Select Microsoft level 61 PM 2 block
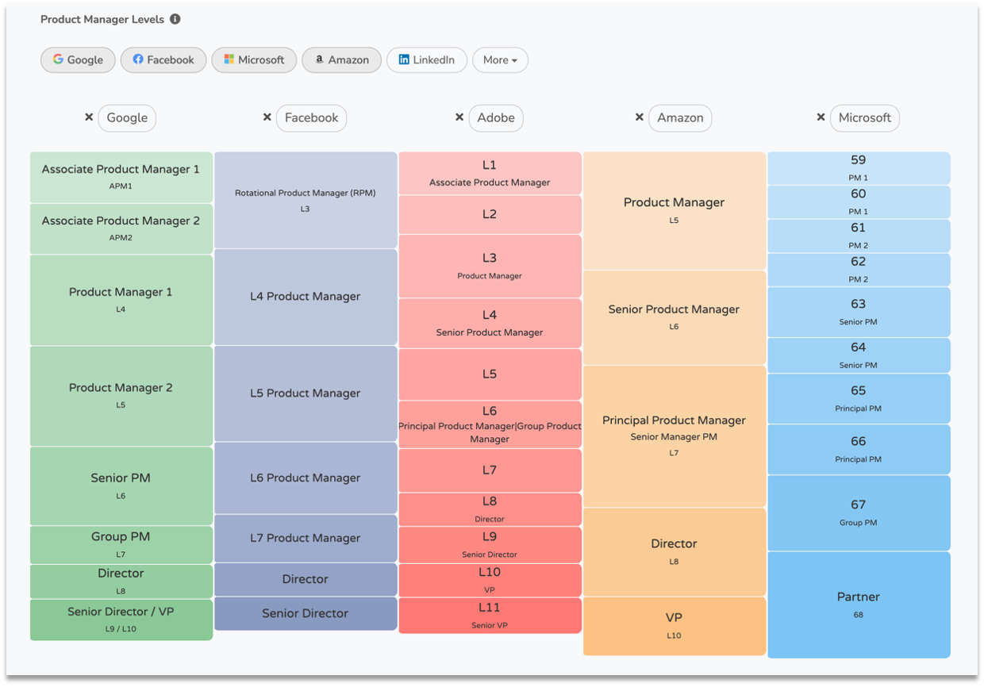The image size is (984, 687). [859, 236]
